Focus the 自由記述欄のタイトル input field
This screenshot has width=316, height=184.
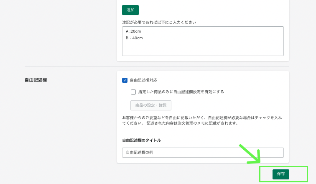[203, 153]
